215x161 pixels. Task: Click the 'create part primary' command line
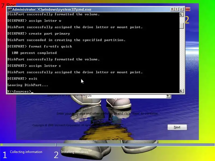pos(38,34)
